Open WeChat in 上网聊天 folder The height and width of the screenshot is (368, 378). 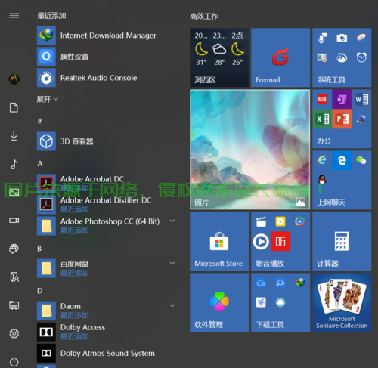tap(361, 160)
